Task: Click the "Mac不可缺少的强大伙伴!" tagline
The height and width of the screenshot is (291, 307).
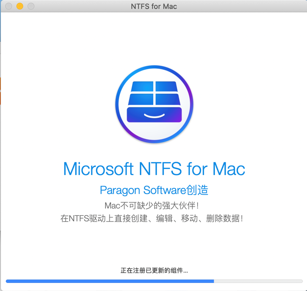Action: 151,206
